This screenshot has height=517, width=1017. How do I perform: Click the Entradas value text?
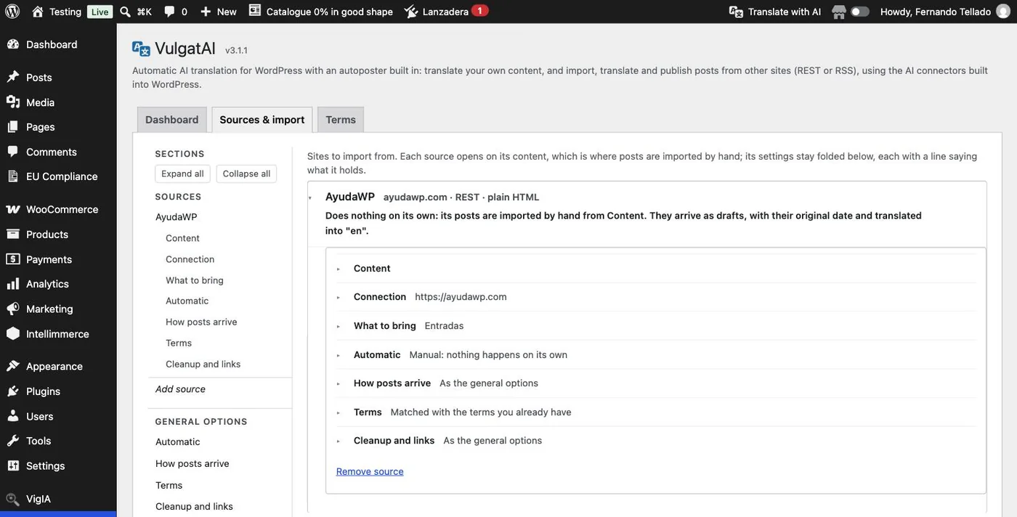[444, 326]
